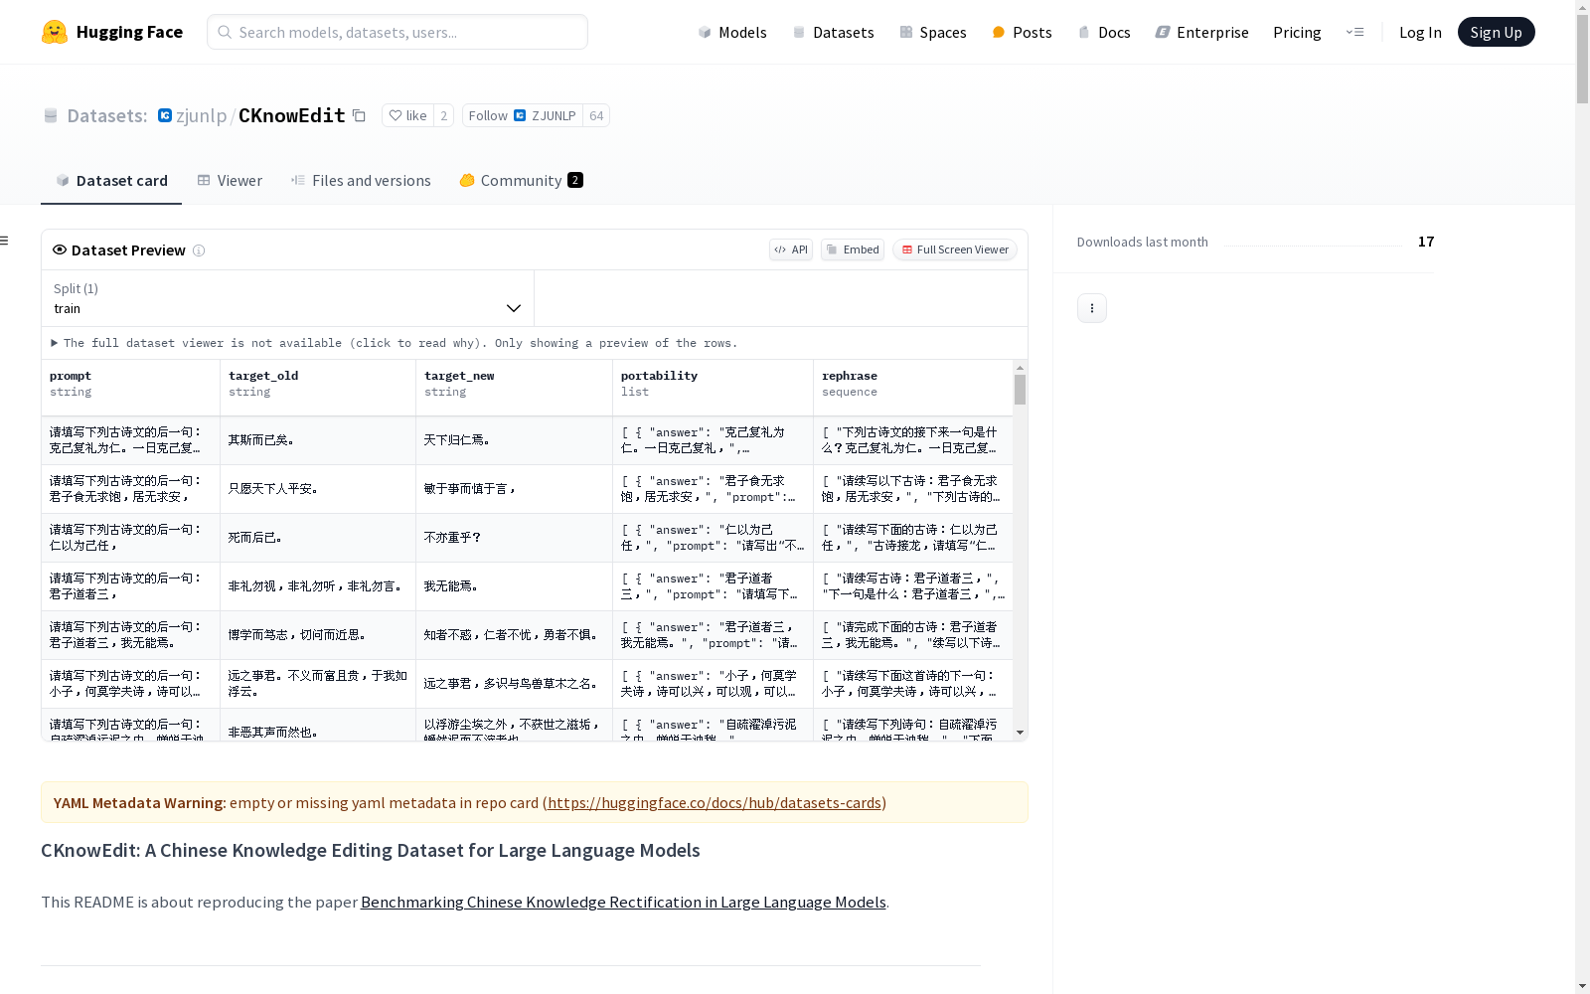
Task: Open the Datasets breadcrumb label
Action: coord(107,115)
